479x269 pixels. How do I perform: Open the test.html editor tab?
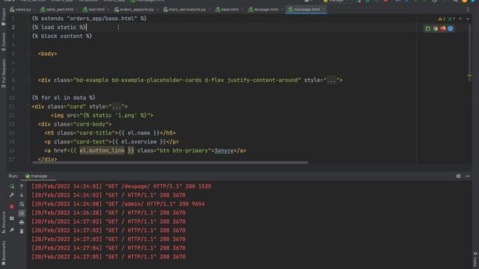pos(94,10)
